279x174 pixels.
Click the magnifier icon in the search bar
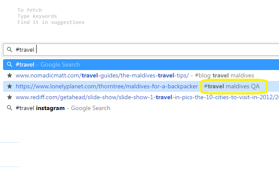pyautogui.click(x=9, y=50)
